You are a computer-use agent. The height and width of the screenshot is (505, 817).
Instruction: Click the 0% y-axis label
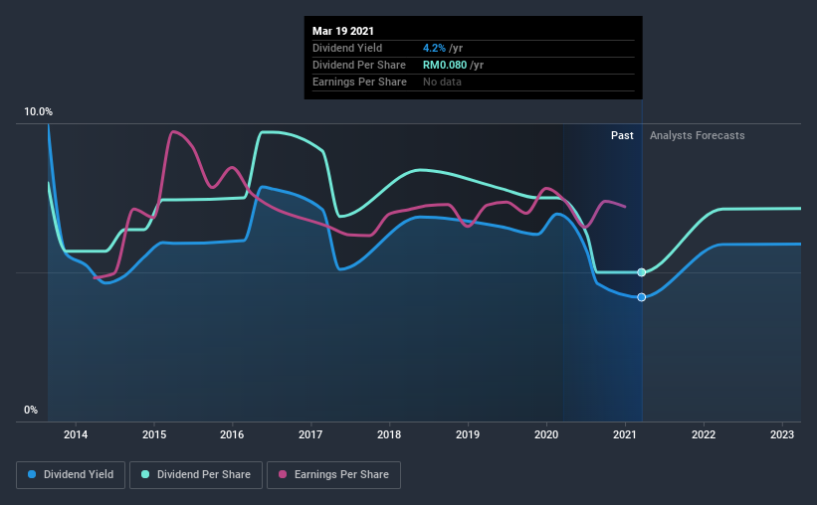pos(31,411)
